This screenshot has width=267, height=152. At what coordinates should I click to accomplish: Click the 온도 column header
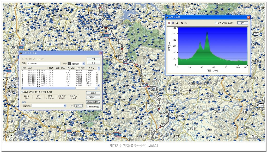[63, 68]
